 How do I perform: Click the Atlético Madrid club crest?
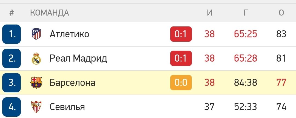point(36,34)
